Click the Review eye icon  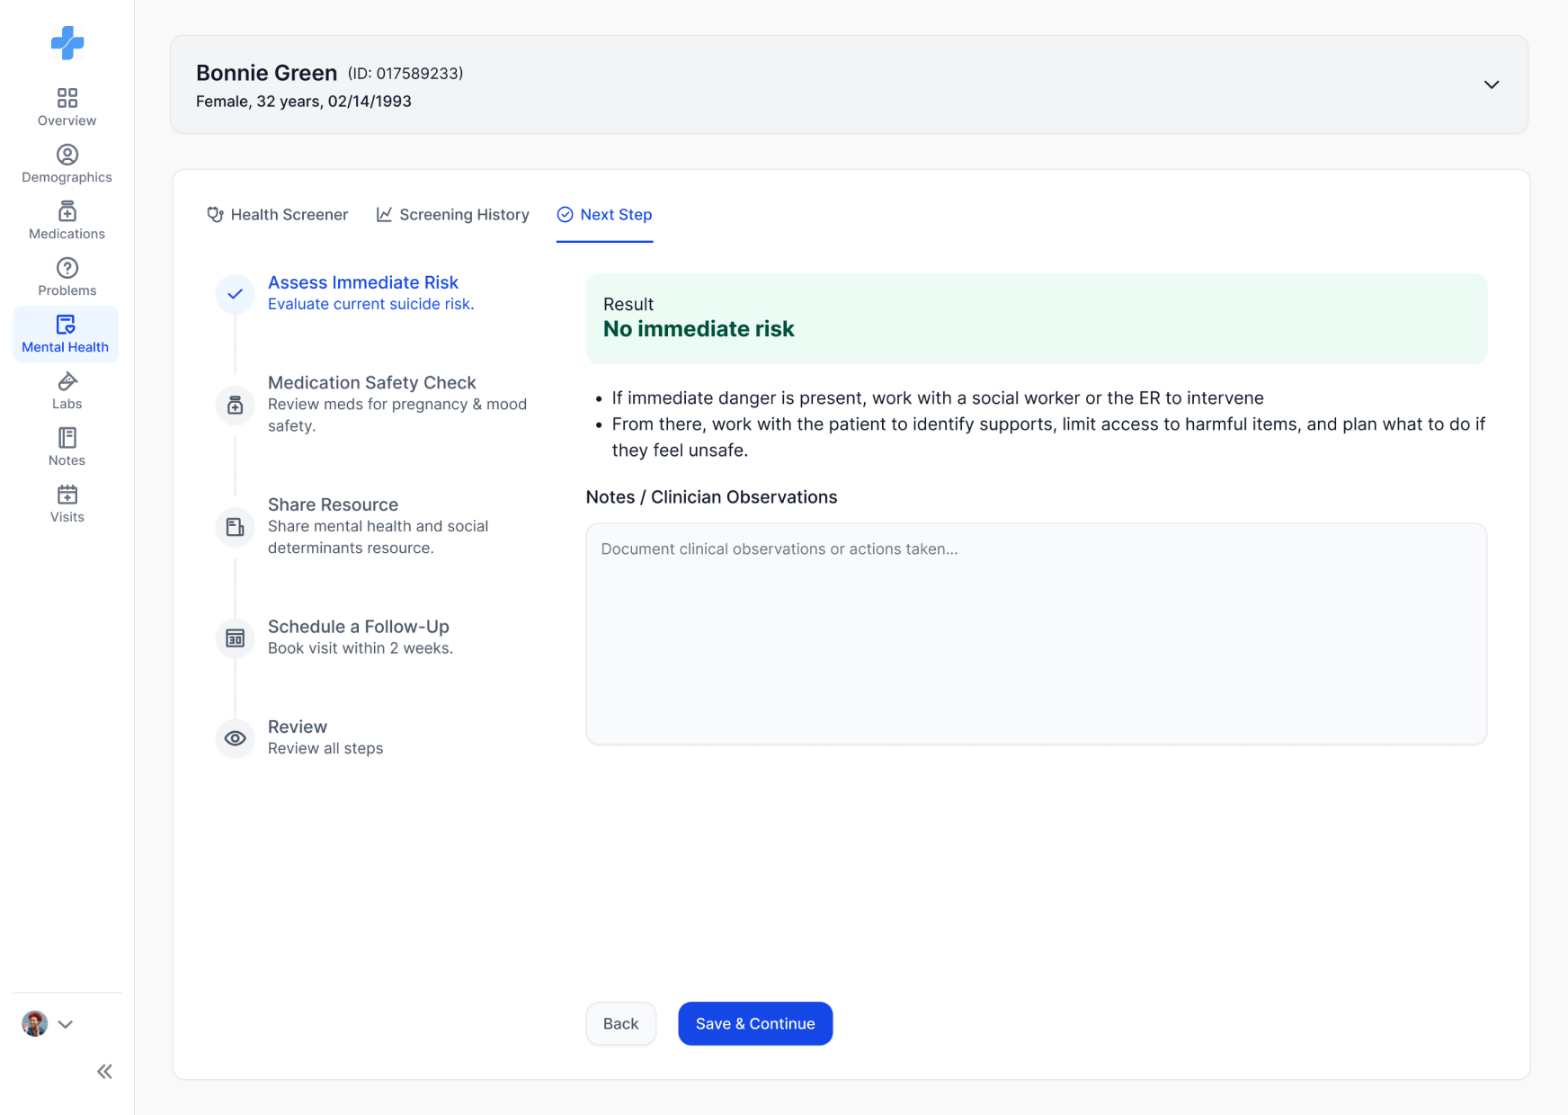coord(235,738)
